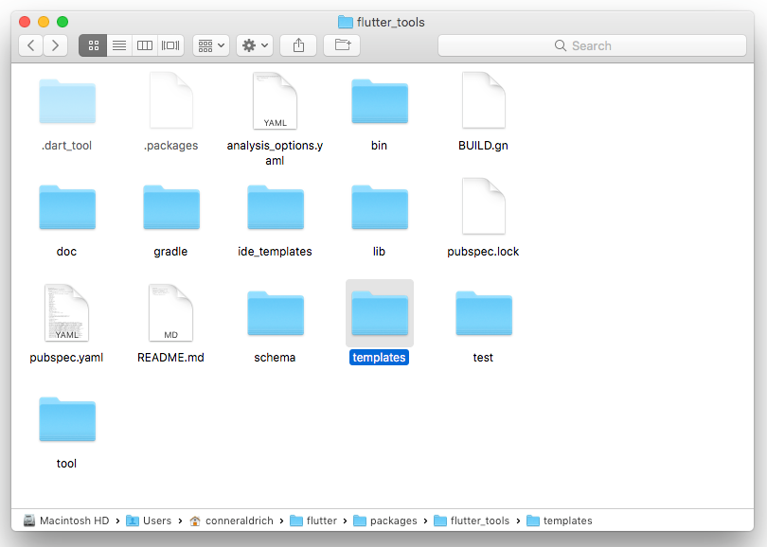Open the Action gear menu
Screen dimensions: 767x547
(255, 45)
